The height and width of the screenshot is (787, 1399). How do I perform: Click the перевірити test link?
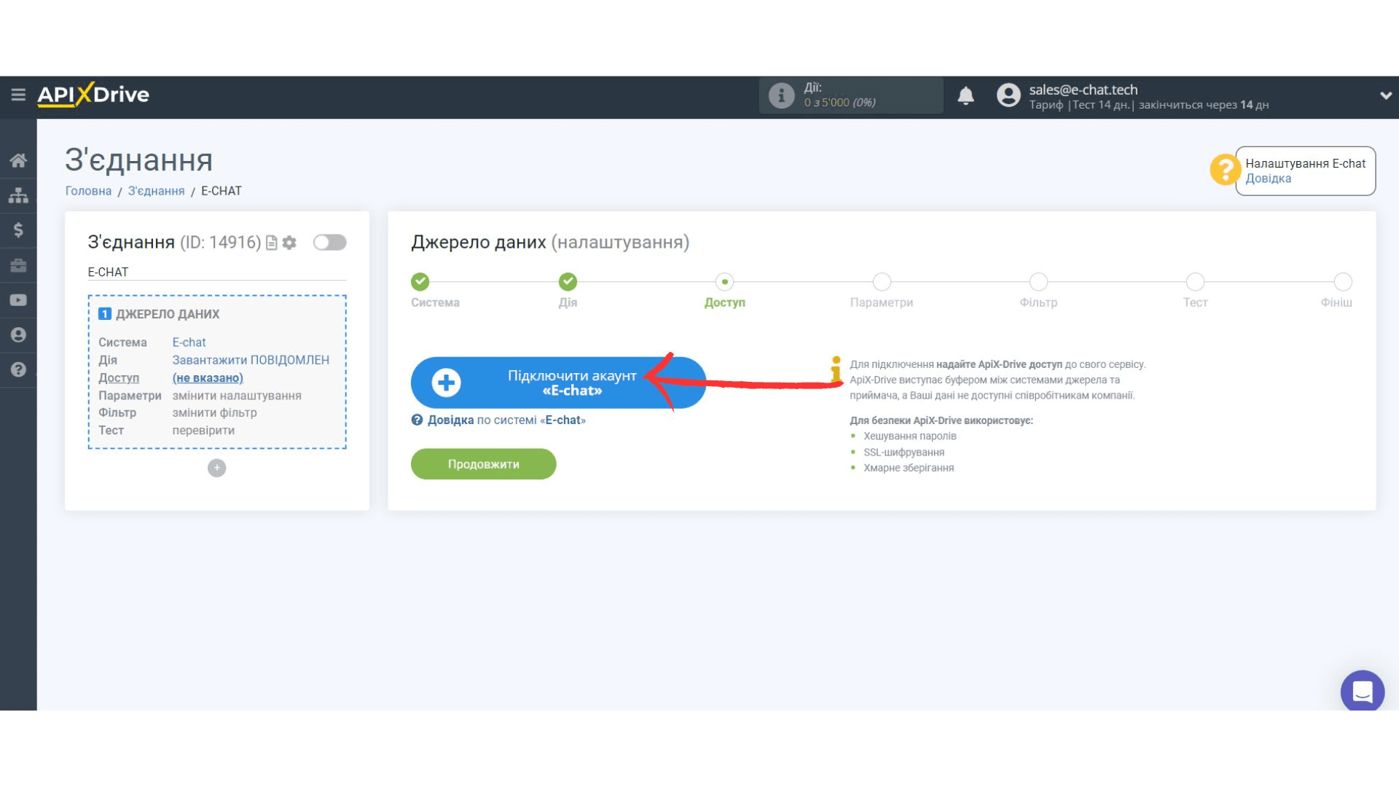(x=203, y=431)
